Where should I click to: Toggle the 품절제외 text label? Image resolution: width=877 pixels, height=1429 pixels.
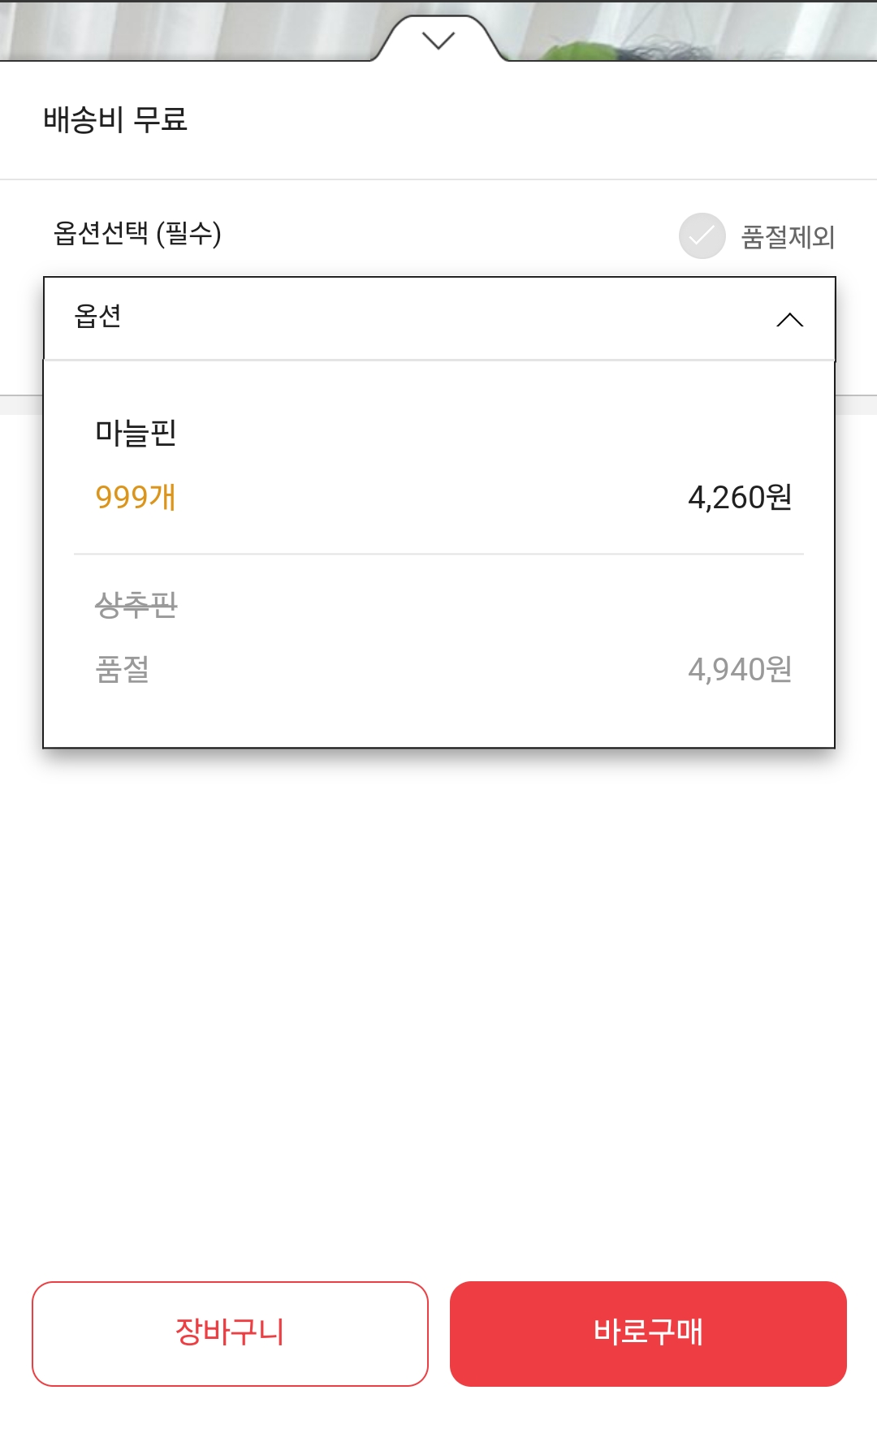click(x=788, y=237)
